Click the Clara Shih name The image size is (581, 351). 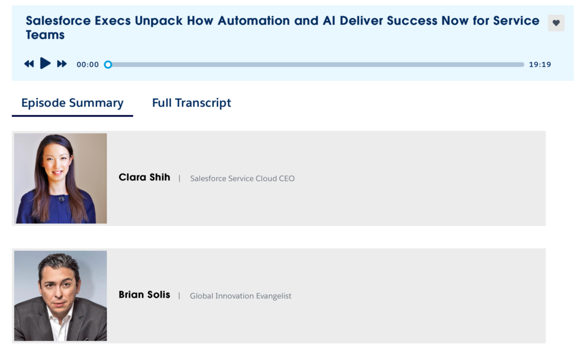tap(144, 177)
